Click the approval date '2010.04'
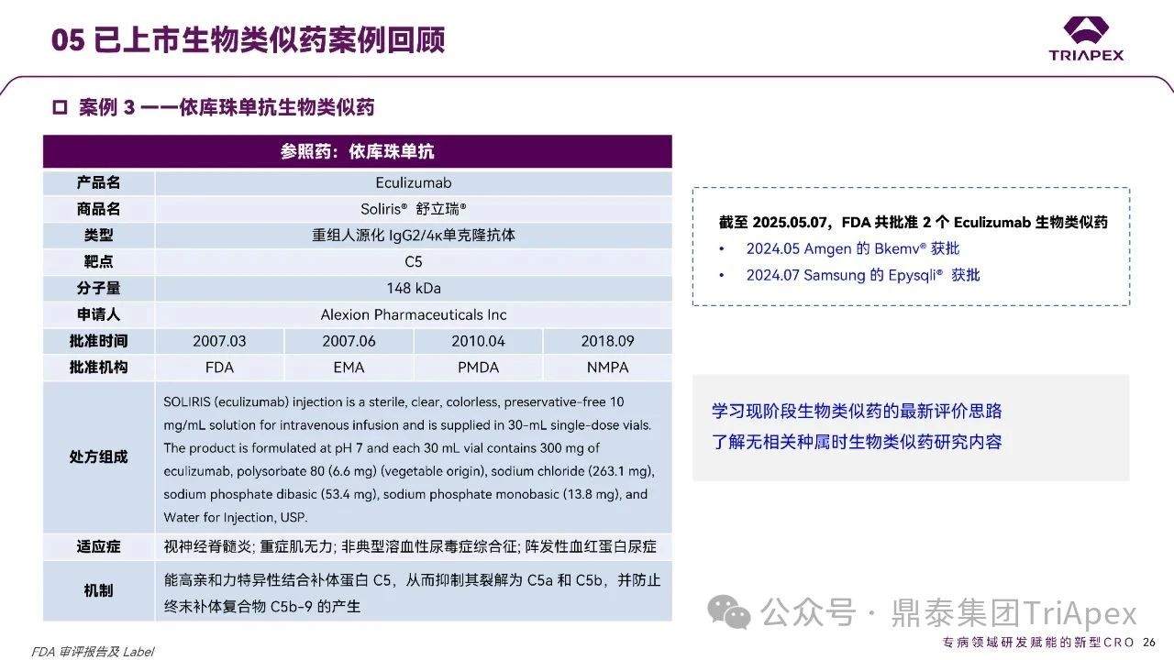 tap(478, 341)
